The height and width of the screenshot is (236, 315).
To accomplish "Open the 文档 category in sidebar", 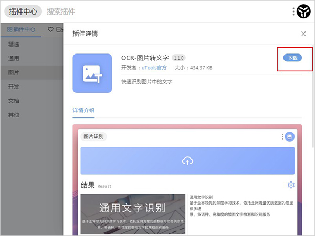I will [x=14, y=101].
